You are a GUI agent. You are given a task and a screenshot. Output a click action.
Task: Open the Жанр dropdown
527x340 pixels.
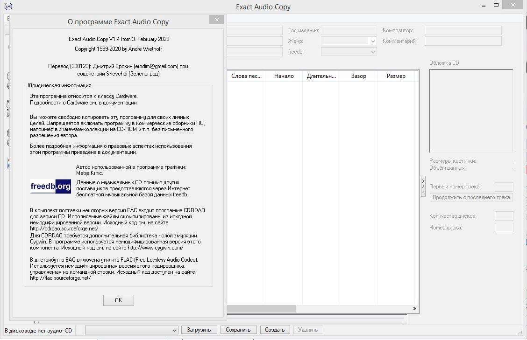[372, 42]
